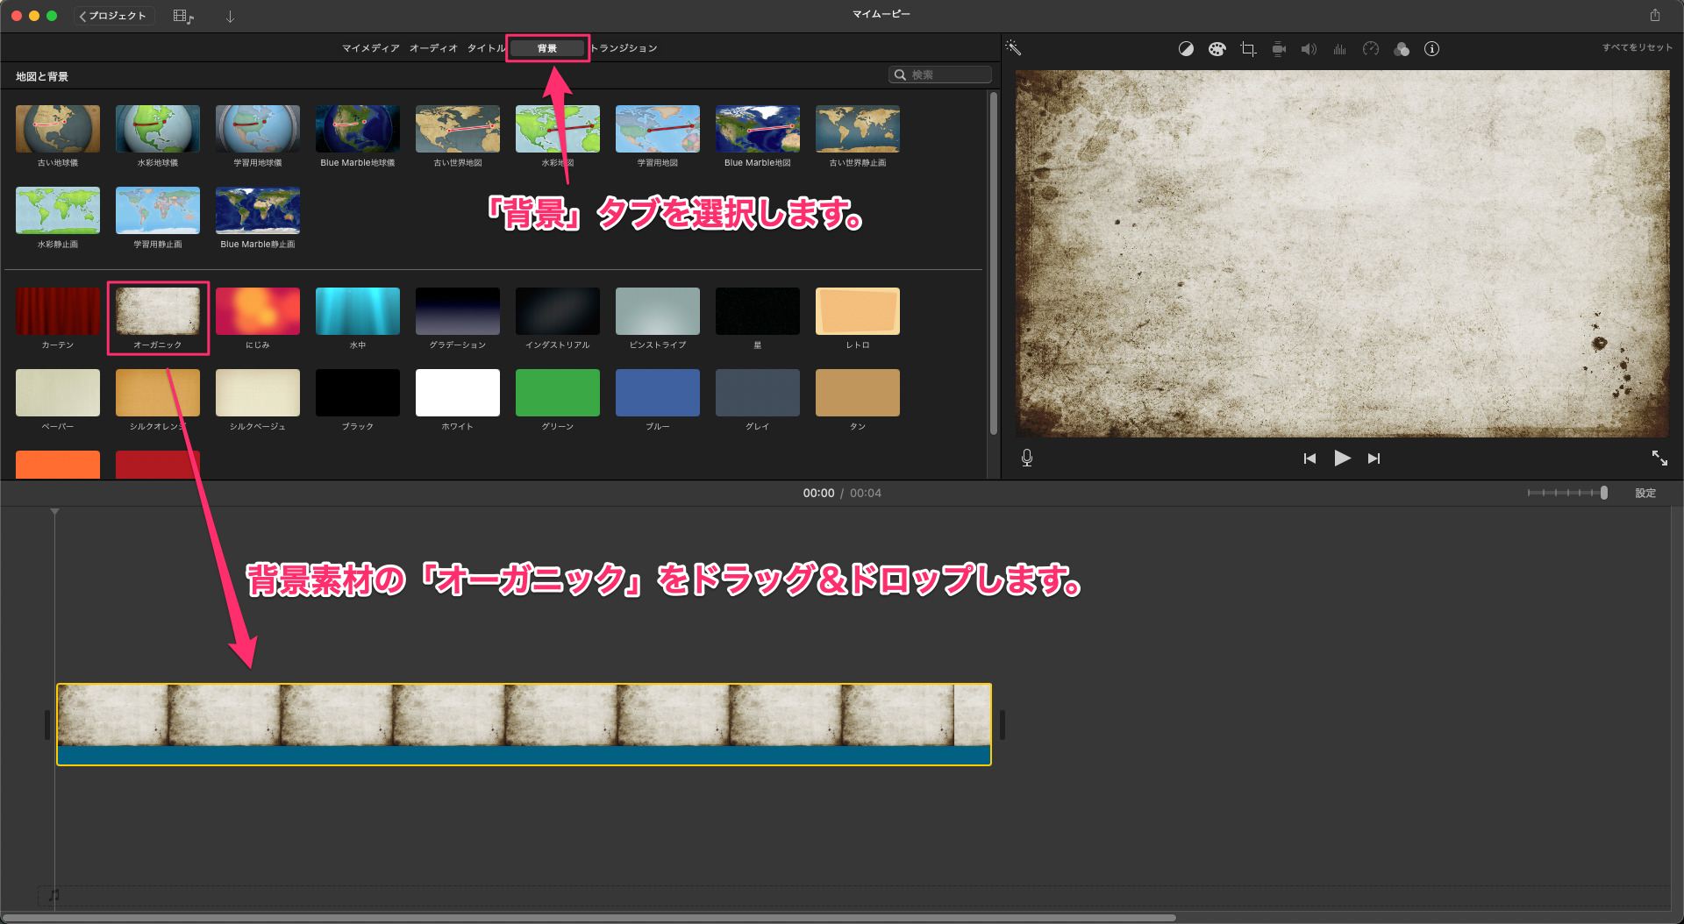Select the オーガニック background thumbnail

[x=158, y=311]
